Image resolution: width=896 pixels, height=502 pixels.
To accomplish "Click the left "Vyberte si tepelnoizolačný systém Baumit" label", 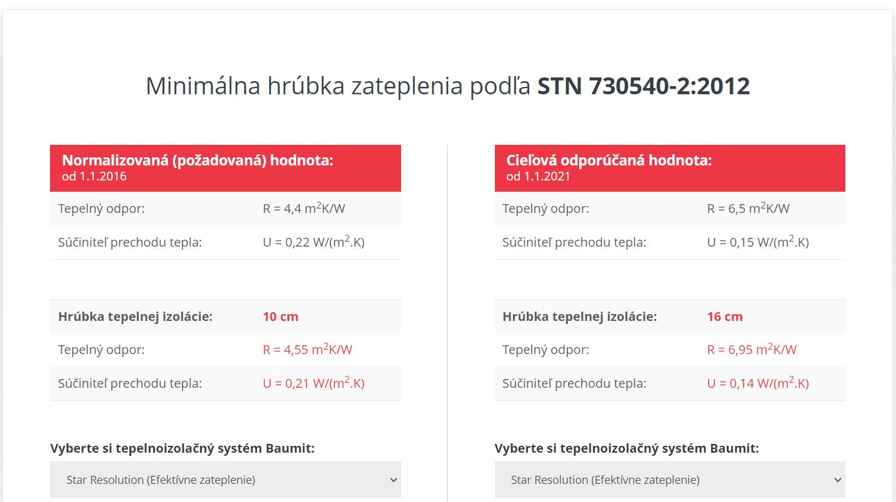I will click(182, 448).
